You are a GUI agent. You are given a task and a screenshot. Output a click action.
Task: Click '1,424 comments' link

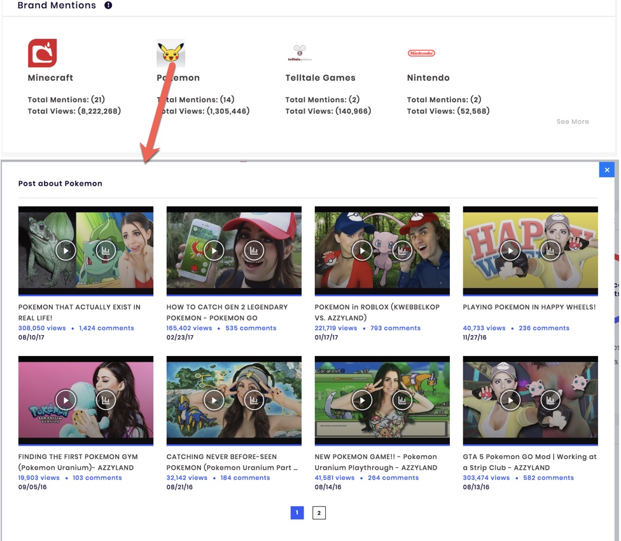(106, 328)
